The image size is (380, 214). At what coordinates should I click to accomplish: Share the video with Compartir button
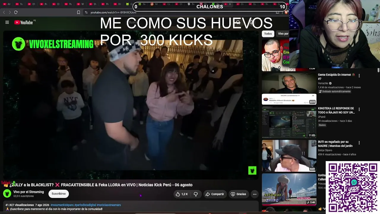[x=215, y=194]
